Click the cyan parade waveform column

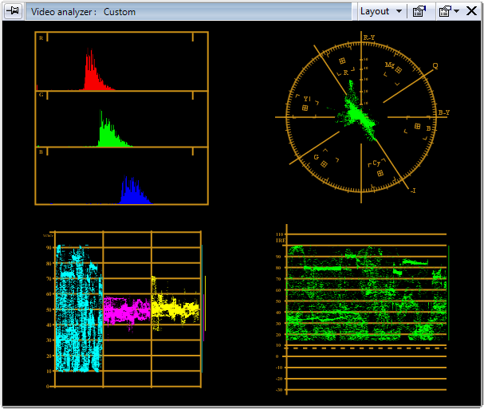click(x=79, y=309)
